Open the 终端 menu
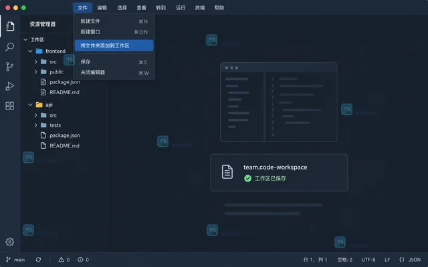Image resolution: width=428 pixels, height=267 pixels. 200,7
